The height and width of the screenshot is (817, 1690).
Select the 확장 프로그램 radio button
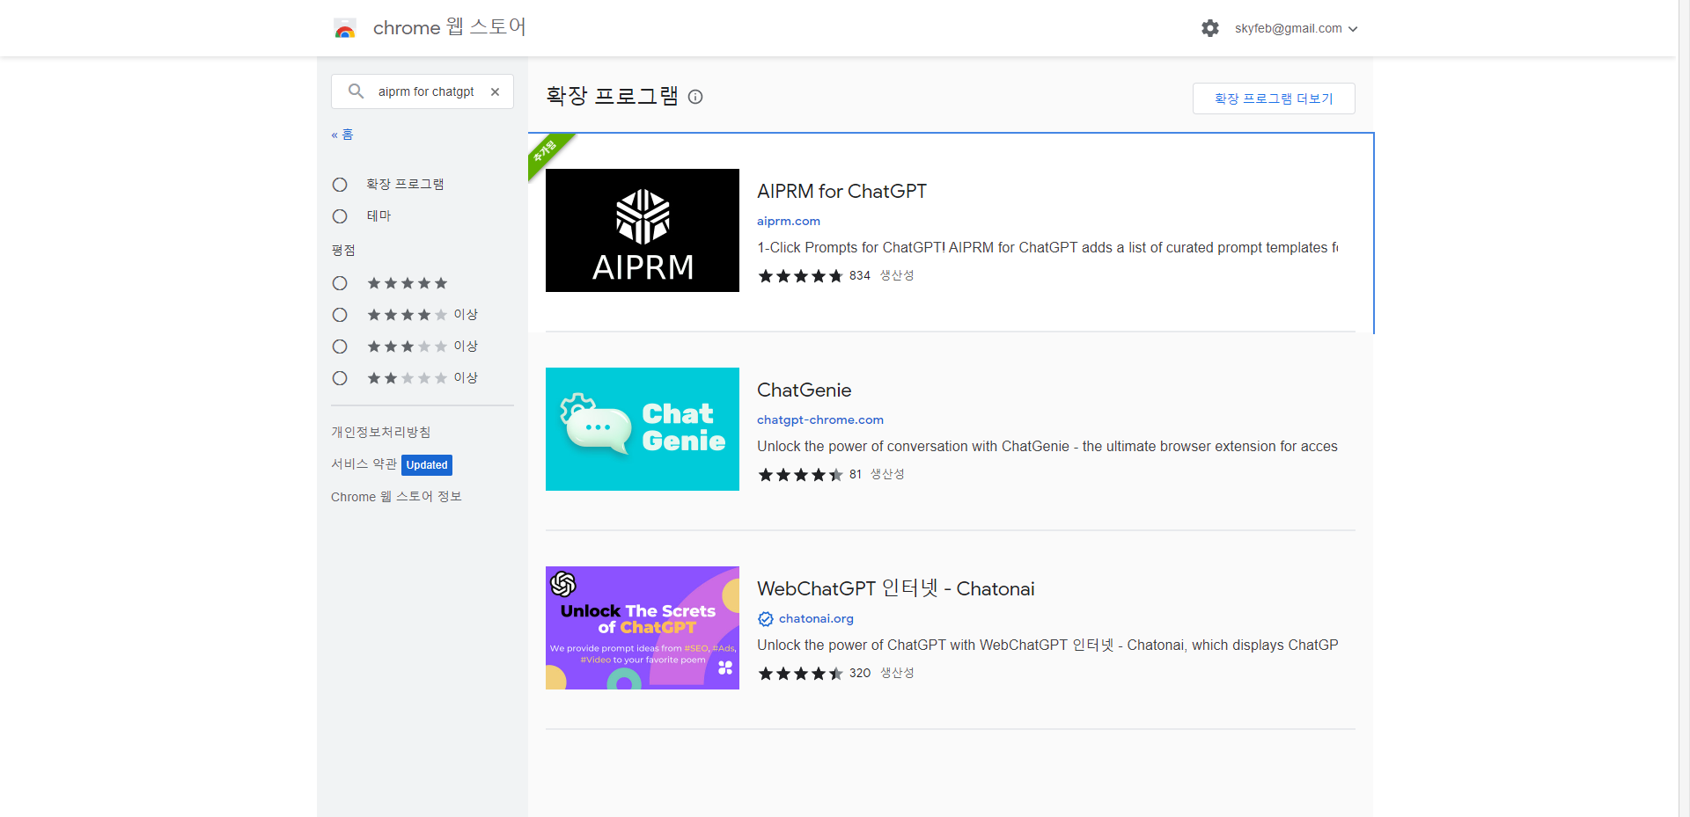(x=340, y=185)
